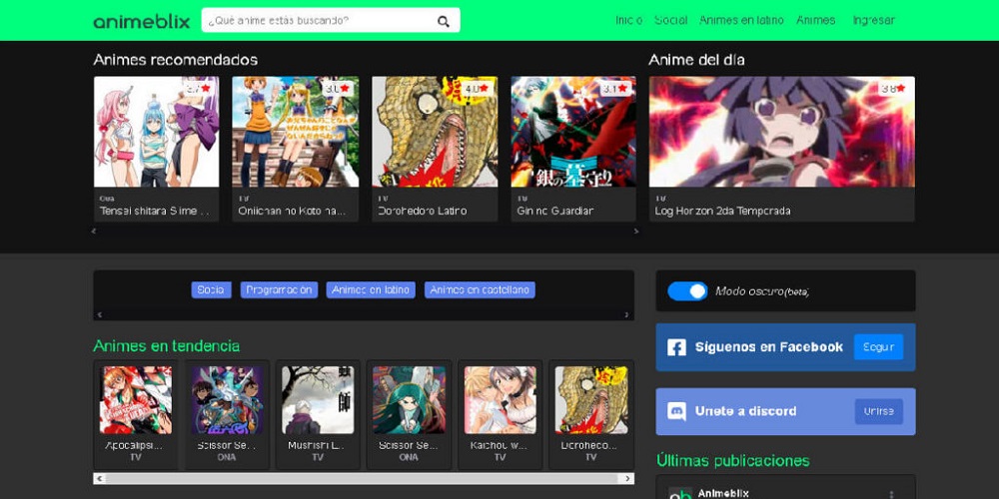Click the Unirse button for Discord
The height and width of the screenshot is (499, 999).
(x=878, y=411)
